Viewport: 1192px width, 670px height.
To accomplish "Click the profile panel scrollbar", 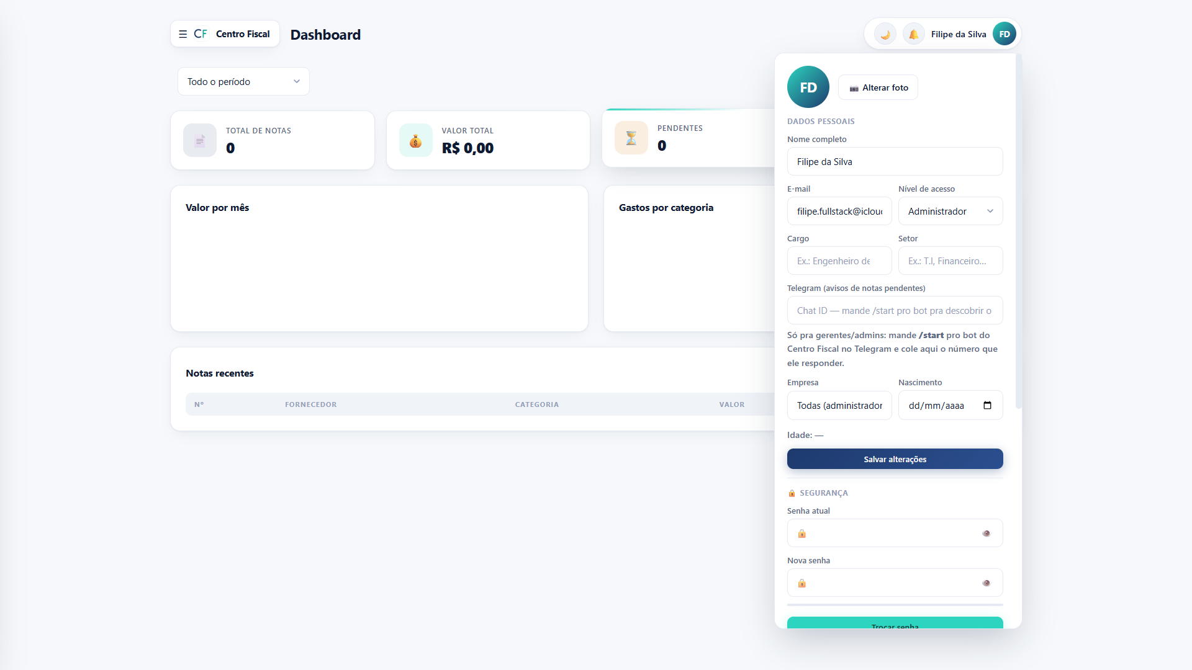I will 1018,231.
